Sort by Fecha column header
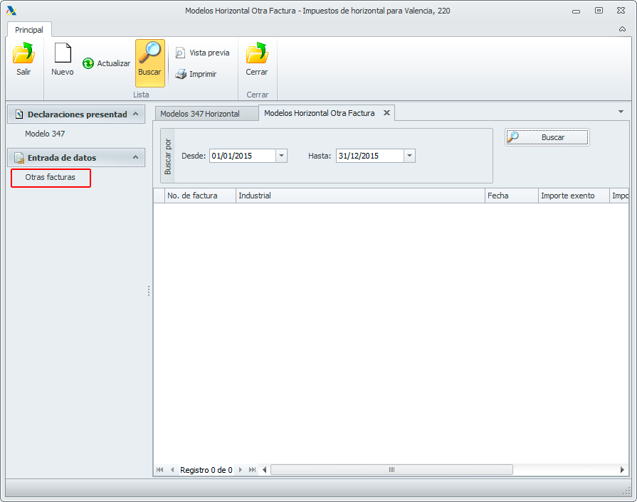This screenshot has height=502, width=637. [512, 196]
